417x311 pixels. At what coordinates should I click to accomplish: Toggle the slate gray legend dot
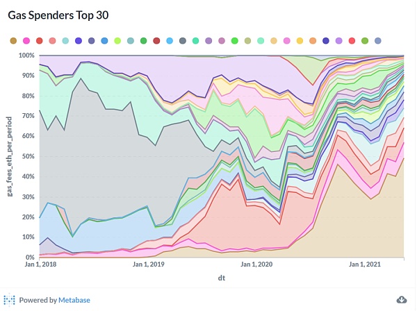click(x=183, y=41)
